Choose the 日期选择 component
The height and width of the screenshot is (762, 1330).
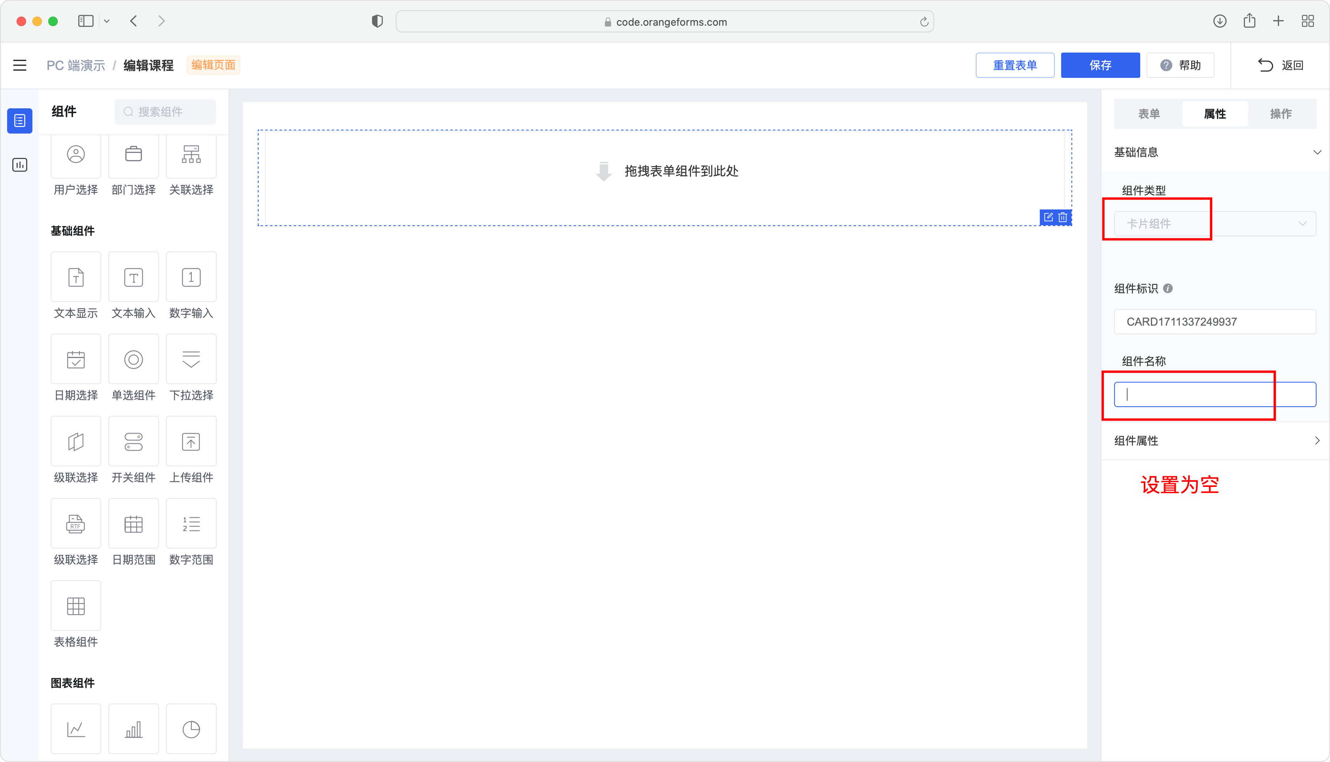[76, 359]
